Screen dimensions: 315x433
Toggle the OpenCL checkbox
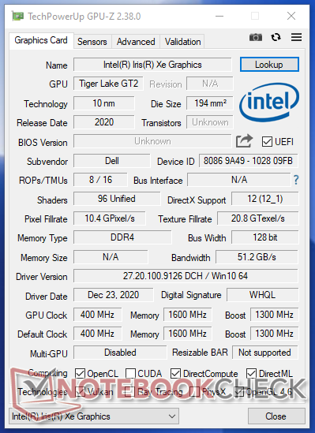pos(80,373)
